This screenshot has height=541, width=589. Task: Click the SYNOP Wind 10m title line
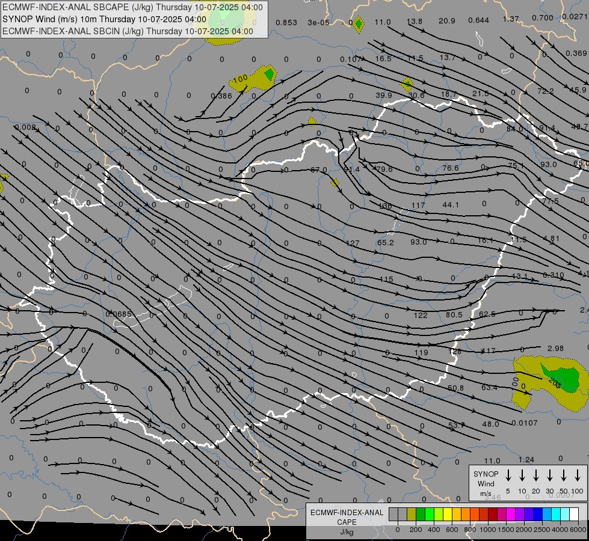click(105, 19)
